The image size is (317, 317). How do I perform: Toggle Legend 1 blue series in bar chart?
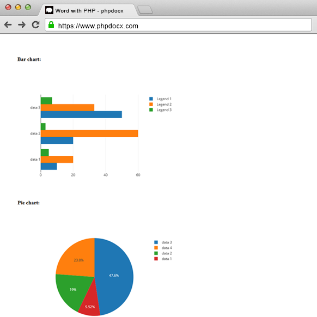(x=160, y=99)
